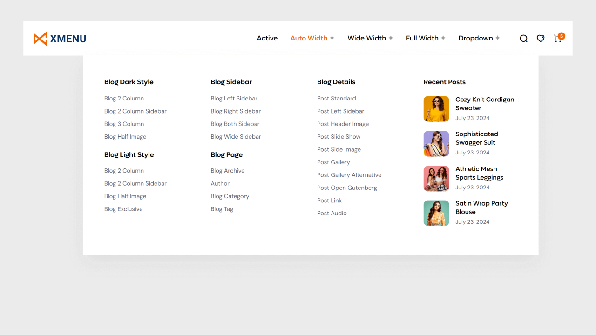Expand the Wide Width menu
This screenshot has height=335, width=596.
coord(370,38)
